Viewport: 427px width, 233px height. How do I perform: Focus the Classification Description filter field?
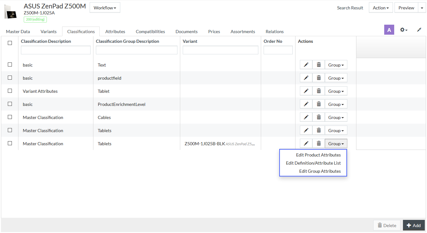[x=56, y=50]
